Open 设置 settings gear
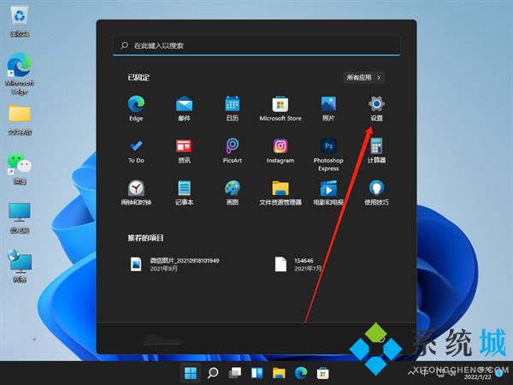The image size is (513, 385). (376, 109)
